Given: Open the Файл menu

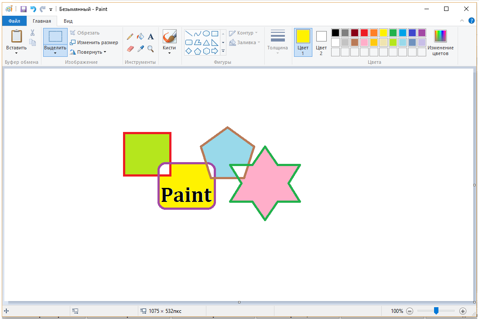Looking at the screenshot, I should tap(14, 21).
